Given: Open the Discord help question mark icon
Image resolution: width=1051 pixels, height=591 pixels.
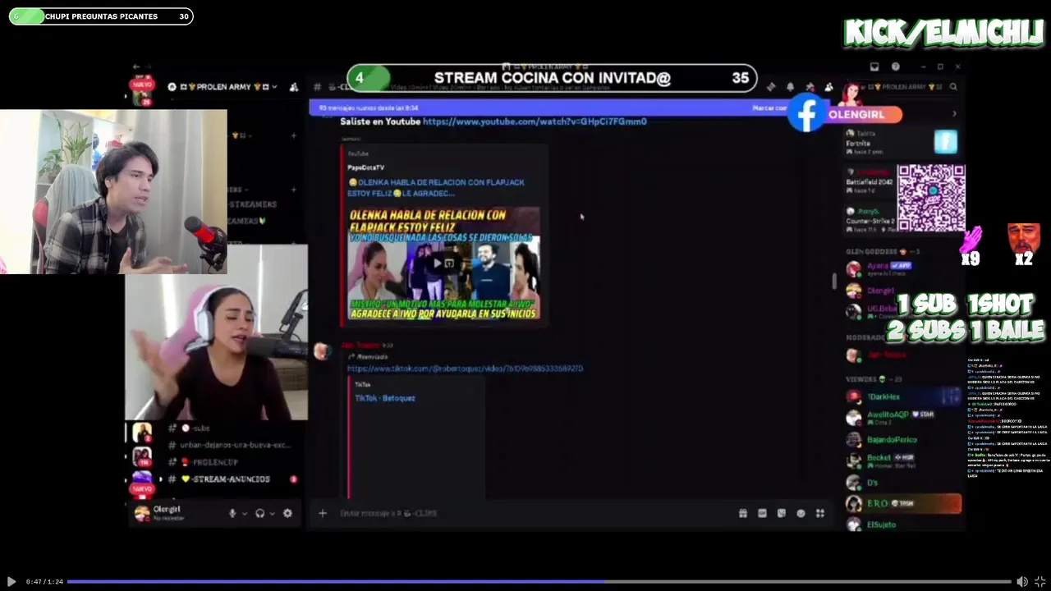Looking at the screenshot, I should 895,66.
